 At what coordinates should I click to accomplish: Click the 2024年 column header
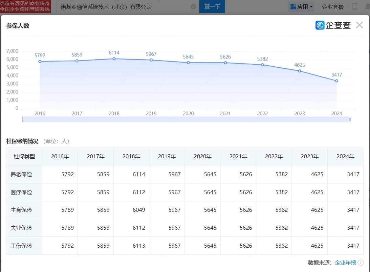(346, 156)
